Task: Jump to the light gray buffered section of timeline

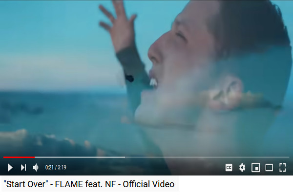Action: coord(80,157)
